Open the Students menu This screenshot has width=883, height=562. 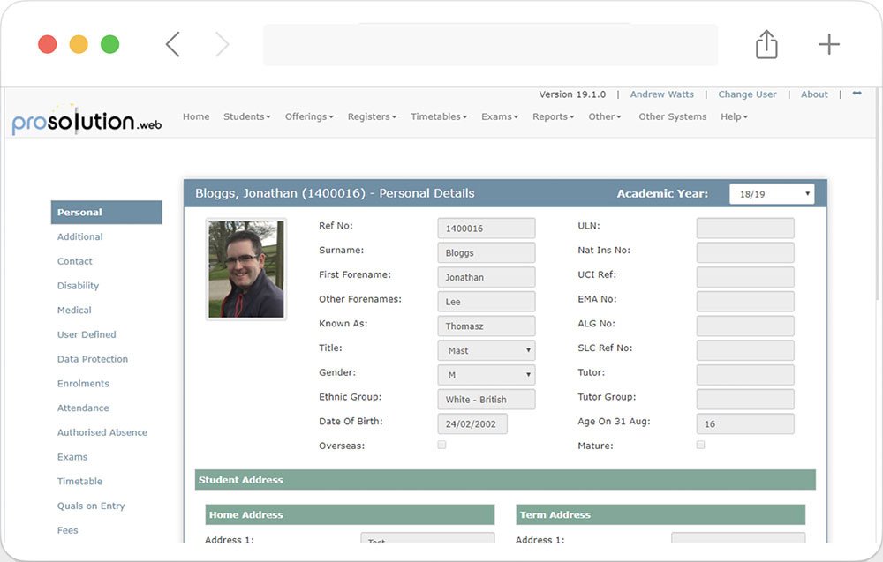[246, 116]
